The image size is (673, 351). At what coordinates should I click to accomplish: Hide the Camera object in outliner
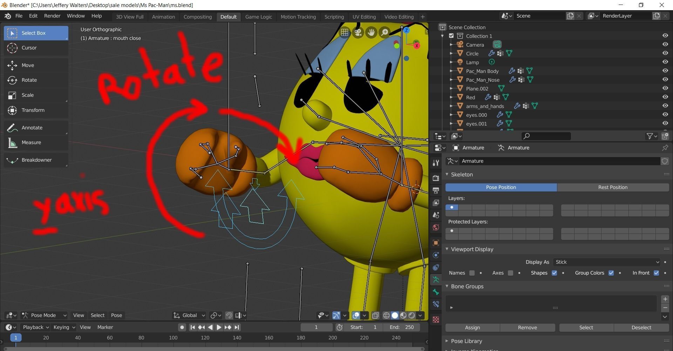click(665, 45)
